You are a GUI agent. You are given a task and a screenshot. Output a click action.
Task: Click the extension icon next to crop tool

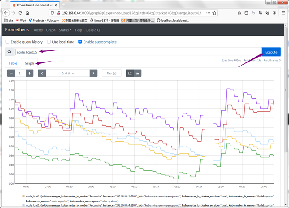267,13
